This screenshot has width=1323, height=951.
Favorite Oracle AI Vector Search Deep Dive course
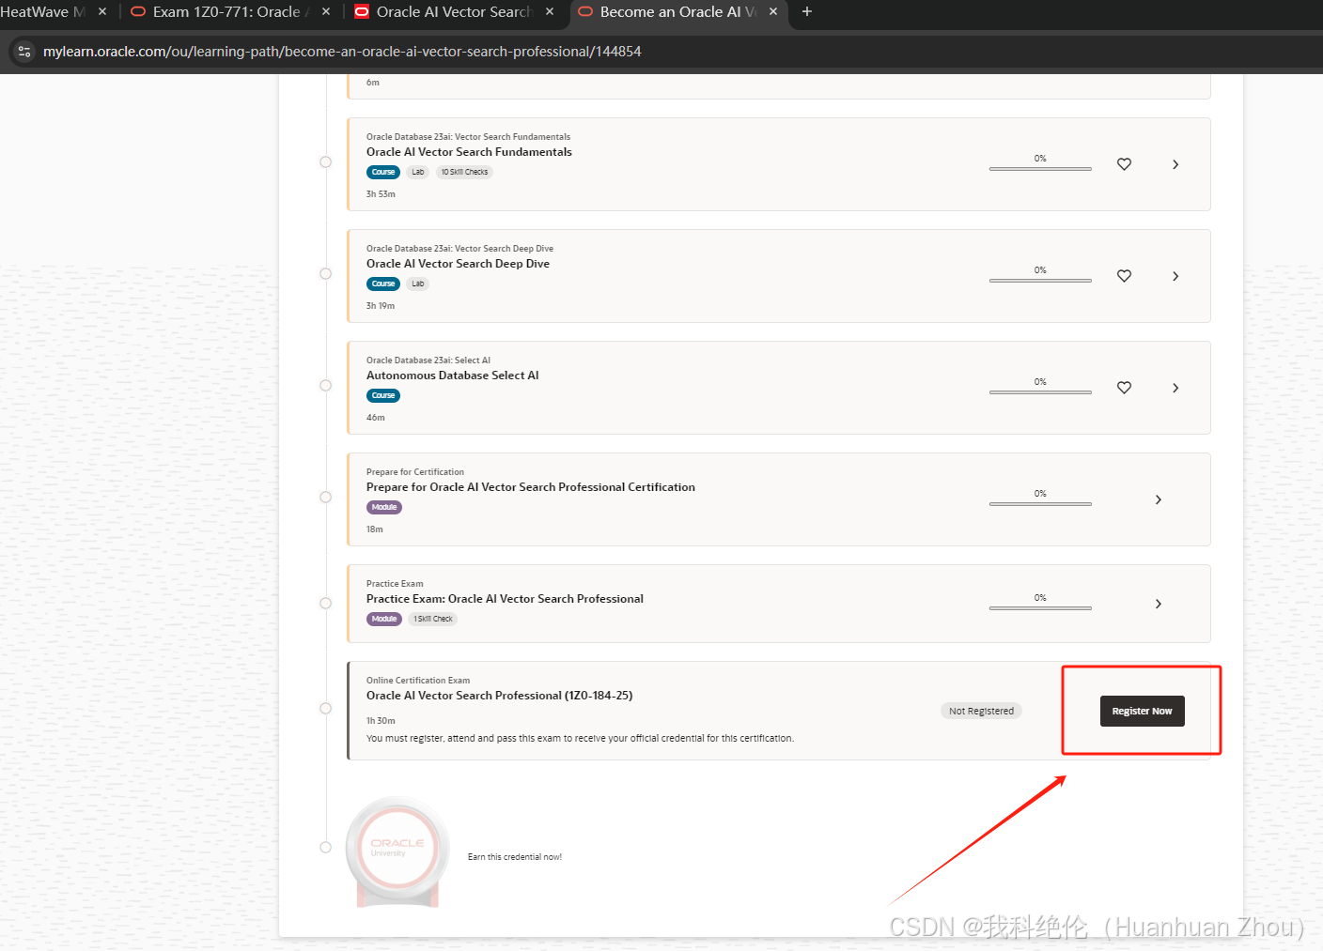1124,276
